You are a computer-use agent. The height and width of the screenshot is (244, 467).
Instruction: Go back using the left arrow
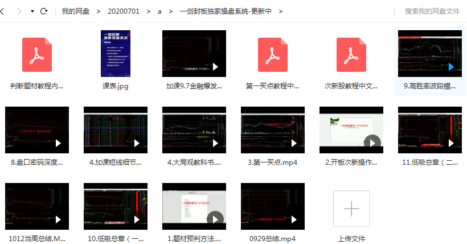click(2, 11)
